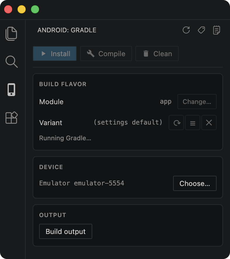
Task: Select the Explorer icon in the activity bar
Action: point(11,33)
